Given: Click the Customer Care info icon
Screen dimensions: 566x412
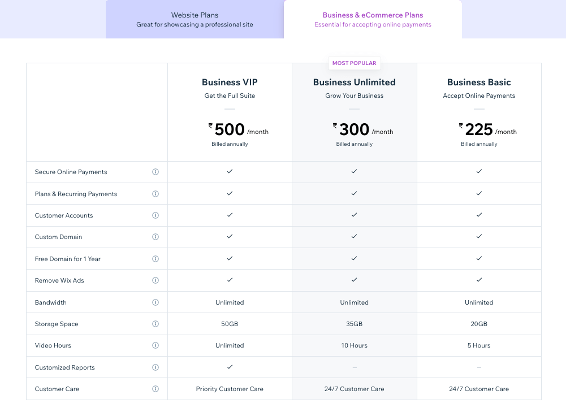Looking at the screenshot, I should [155, 389].
